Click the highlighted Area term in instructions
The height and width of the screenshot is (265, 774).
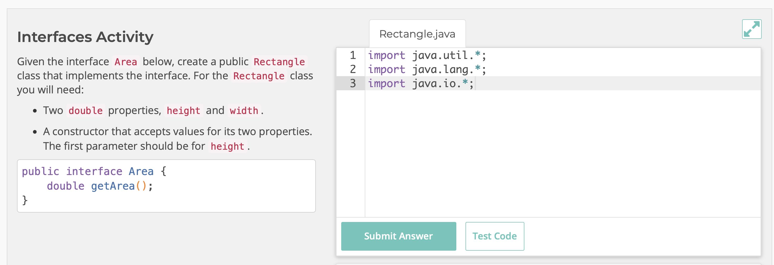tap(126, 61)
